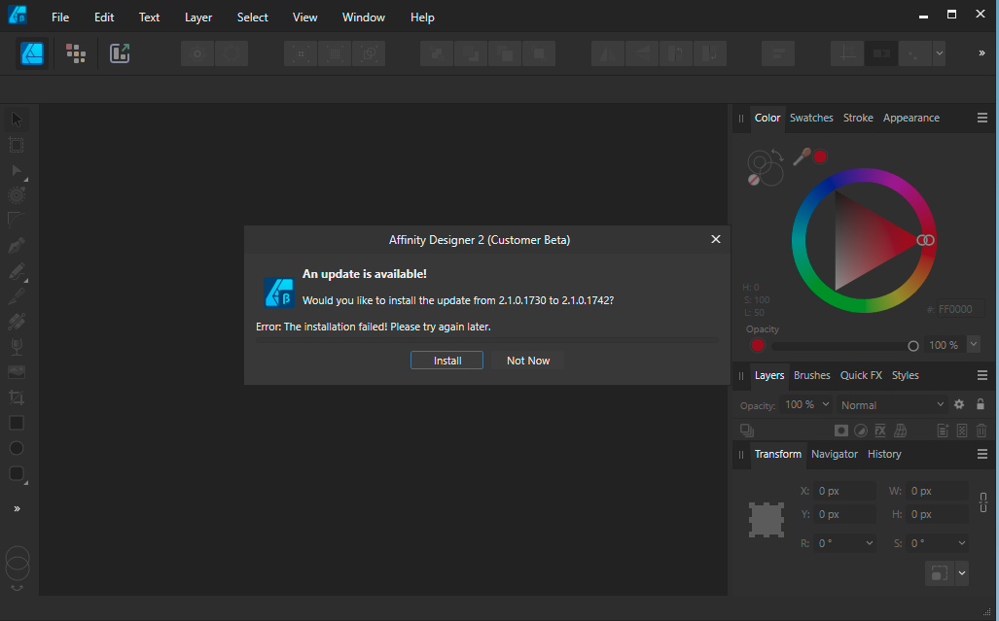Open Layer Effects FX icon
The width and height of the screenshot is (999, 621).
[x=880, y=431]
